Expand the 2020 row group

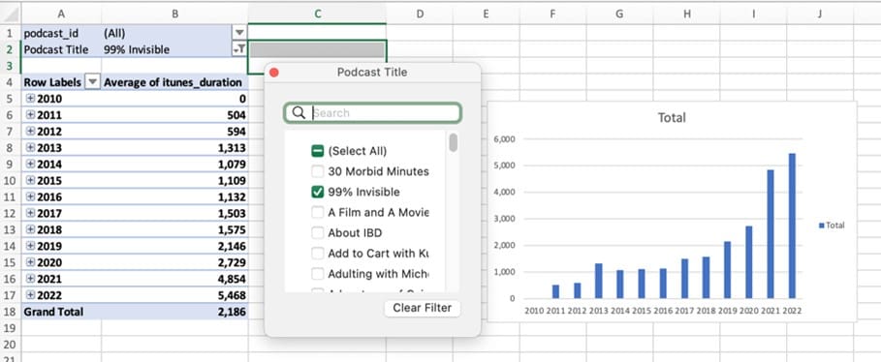pos(30,262)
